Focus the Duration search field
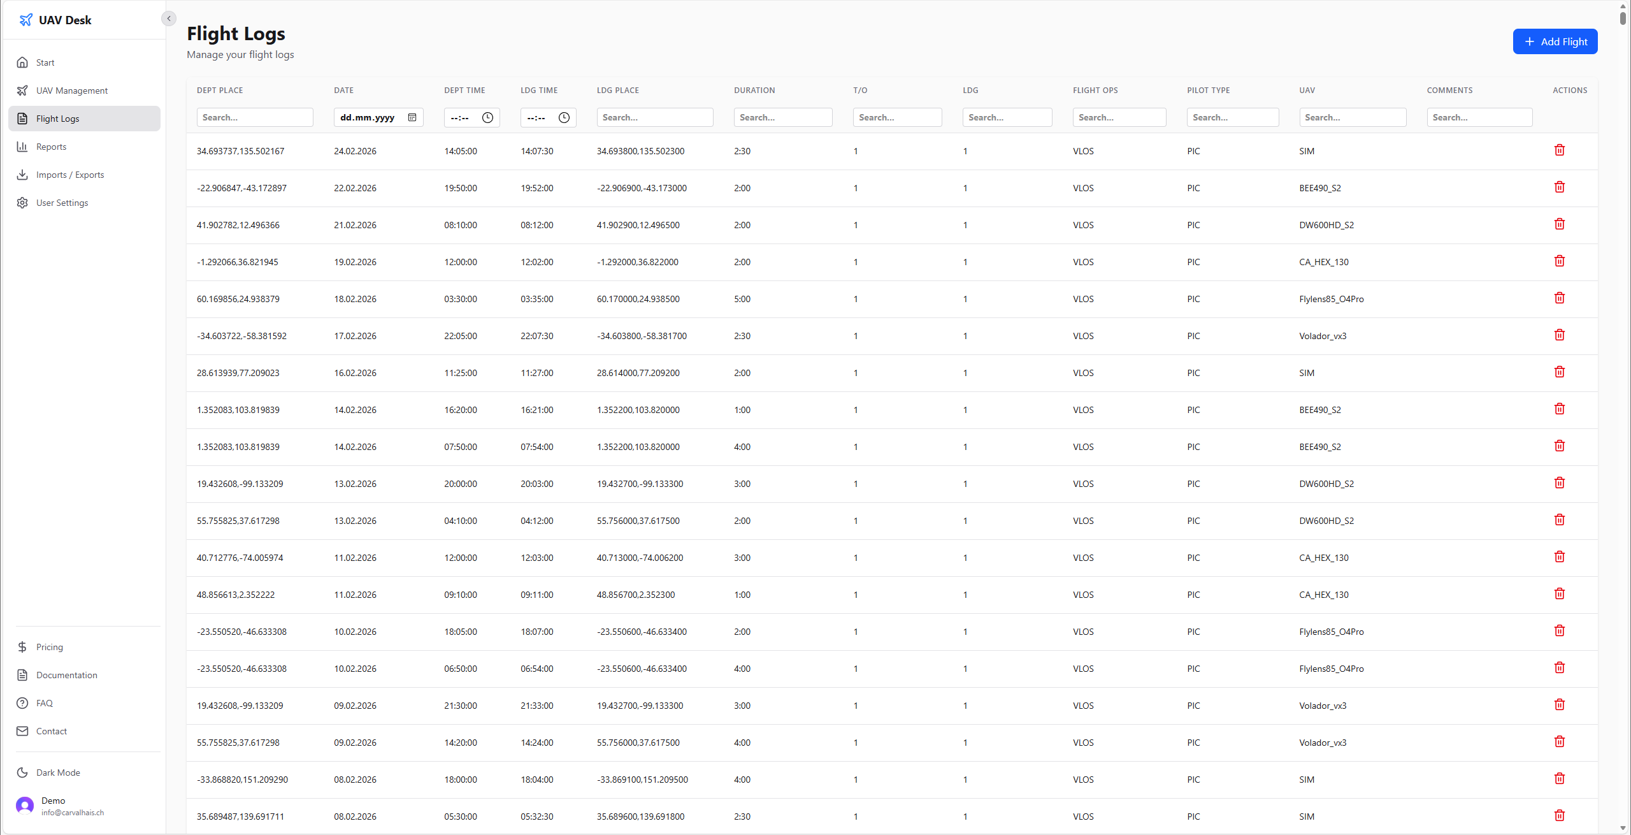 783,117
